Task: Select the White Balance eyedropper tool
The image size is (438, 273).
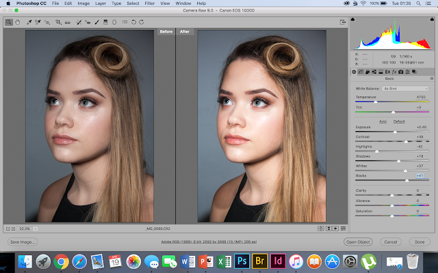Action: point(29,22)
